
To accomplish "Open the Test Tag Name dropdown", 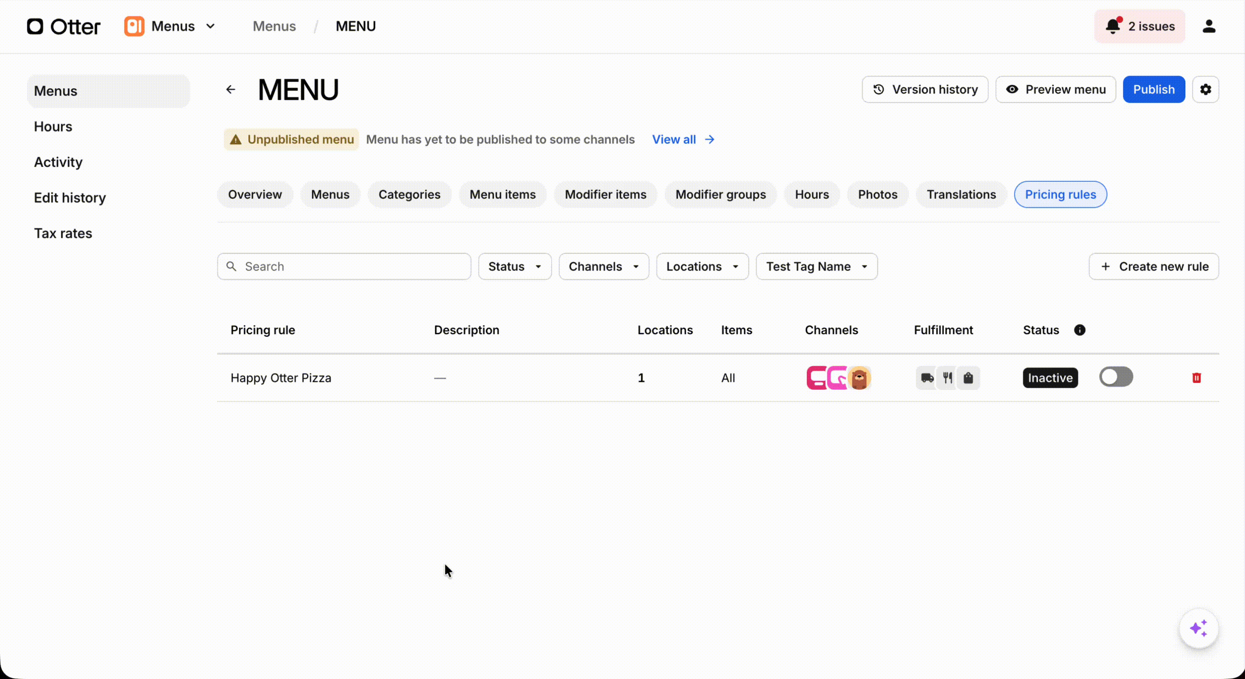I will pos(816,266).
